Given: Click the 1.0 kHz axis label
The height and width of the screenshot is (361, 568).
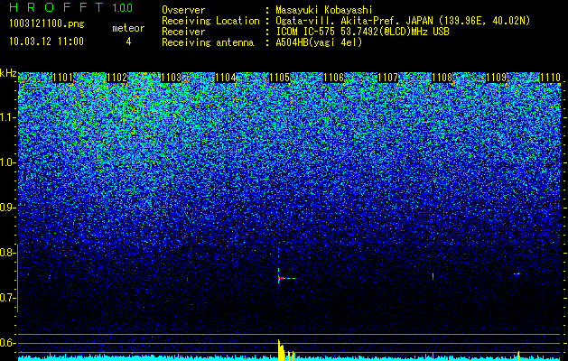Looking at the screenshot, I should (x=8, y=162).
